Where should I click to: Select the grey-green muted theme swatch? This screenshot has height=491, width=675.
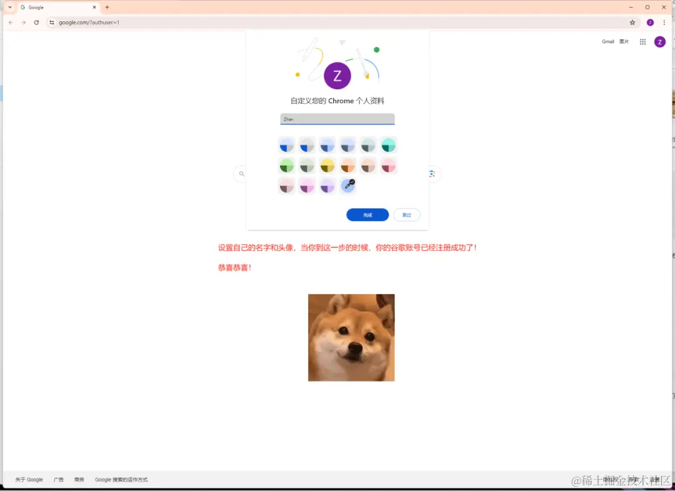pyautogui.click(x=307, y=166)
